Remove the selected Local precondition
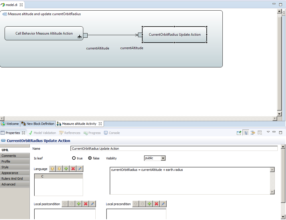The width and height of the screenshot is (286, 220). point(156,204)
